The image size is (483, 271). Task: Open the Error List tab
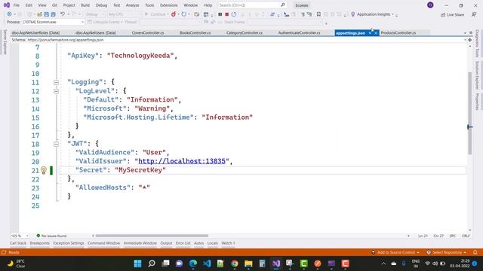click(183, 243)
